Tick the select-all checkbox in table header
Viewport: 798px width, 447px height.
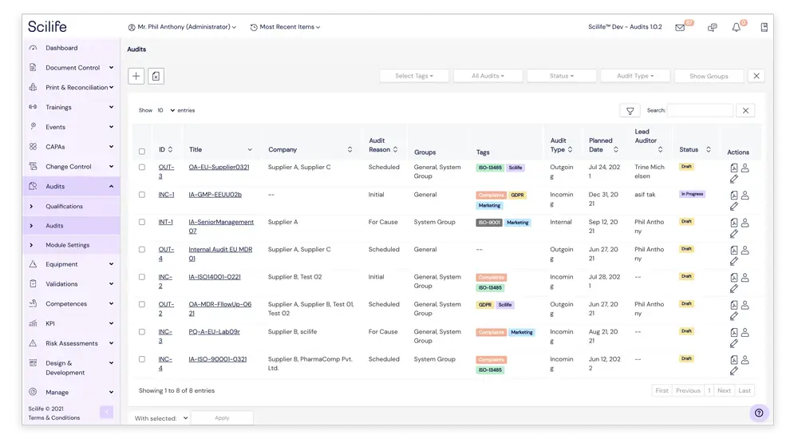(x=142, y=151)
